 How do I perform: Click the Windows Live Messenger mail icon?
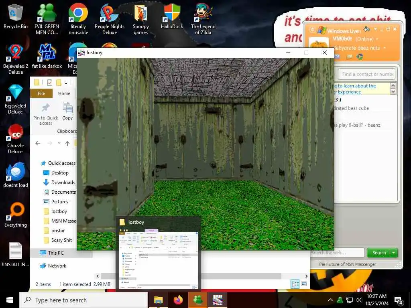[x=337, y=57]
